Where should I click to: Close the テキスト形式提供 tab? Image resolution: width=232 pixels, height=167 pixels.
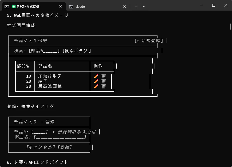60,6
